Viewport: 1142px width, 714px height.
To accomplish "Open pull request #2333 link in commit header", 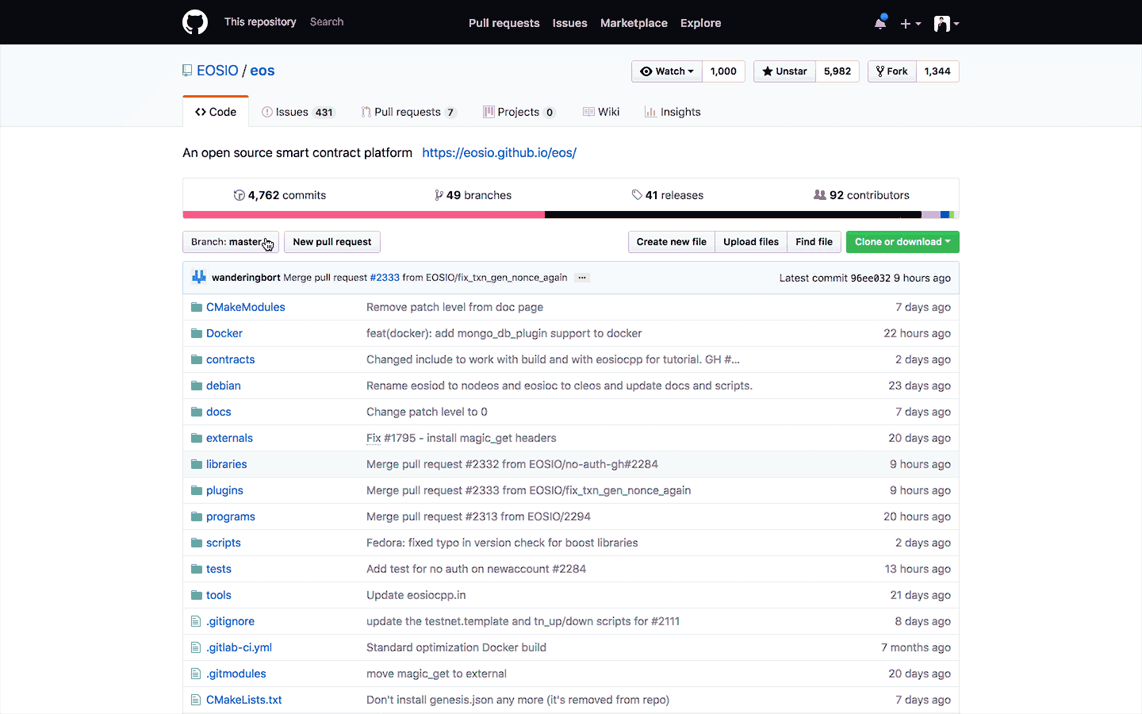I will click(x=385, y=278).
